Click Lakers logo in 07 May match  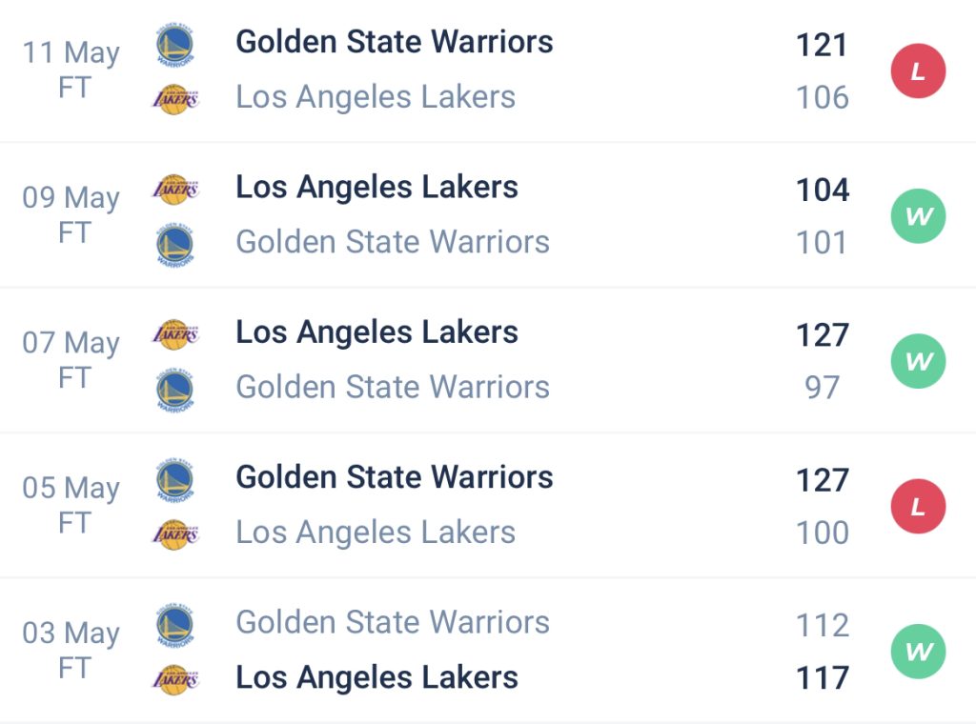tap(175, 334)
